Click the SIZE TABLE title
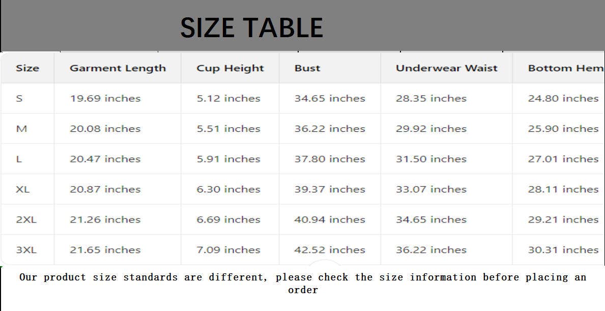The image size is (605, 311). (x=251, y=27)
